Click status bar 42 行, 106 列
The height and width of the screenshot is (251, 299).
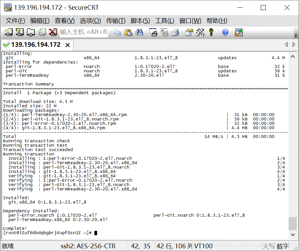tap(174, 246)
